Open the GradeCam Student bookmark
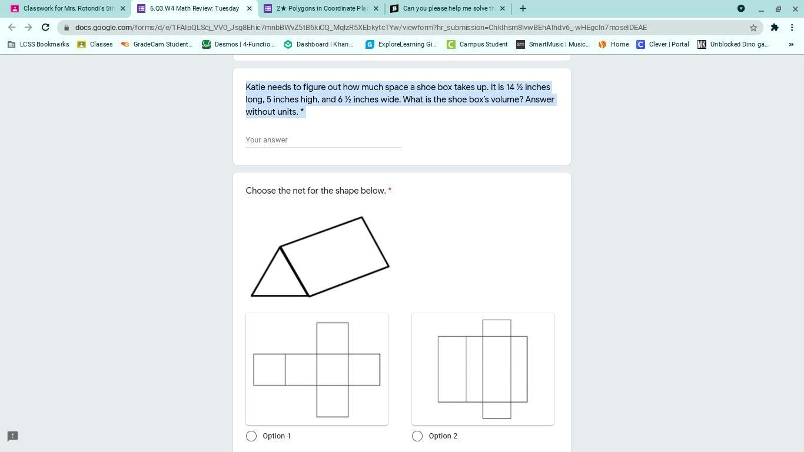The image size is (804, 452). [x=157, y=44]
